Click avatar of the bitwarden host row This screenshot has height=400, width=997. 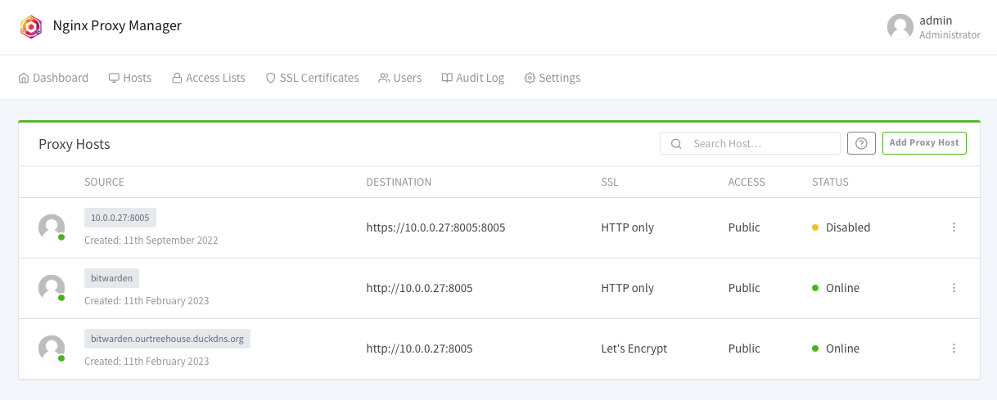coord(52,288)
